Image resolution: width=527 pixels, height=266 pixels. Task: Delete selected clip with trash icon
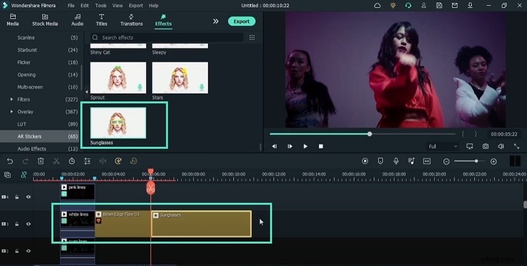coord(41,161)
